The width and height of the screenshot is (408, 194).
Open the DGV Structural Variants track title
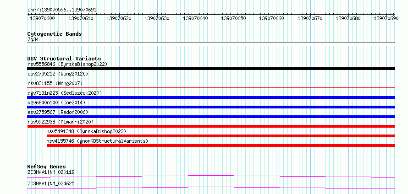click(64, 59)
